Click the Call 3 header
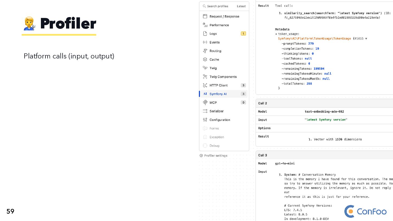393x221 pixels. coord(324,155)
